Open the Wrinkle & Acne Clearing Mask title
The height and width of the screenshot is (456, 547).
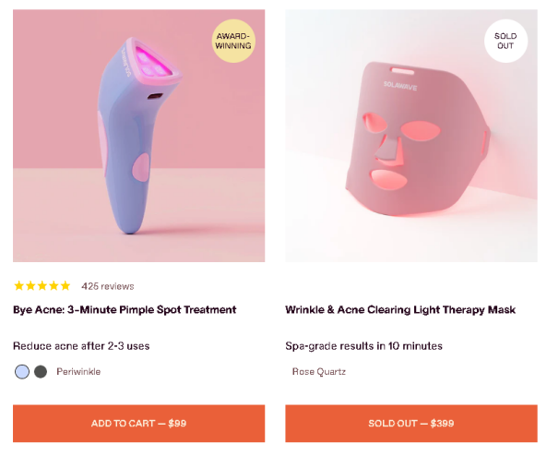coord(400,310)
